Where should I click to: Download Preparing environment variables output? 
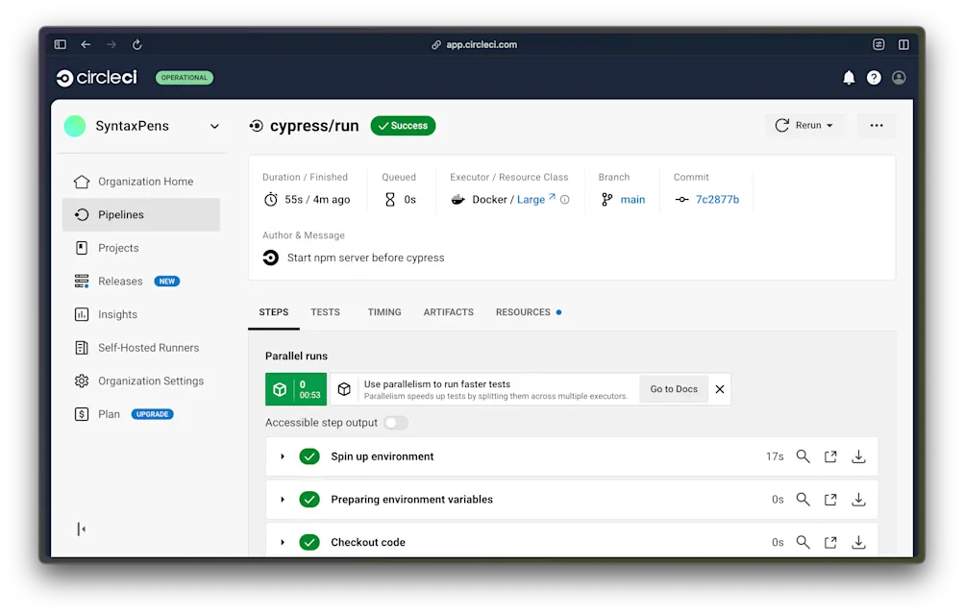pos(859,500)
